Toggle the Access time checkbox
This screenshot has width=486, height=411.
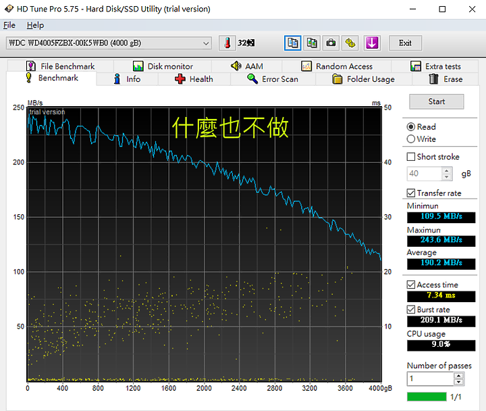pos(411,285)
